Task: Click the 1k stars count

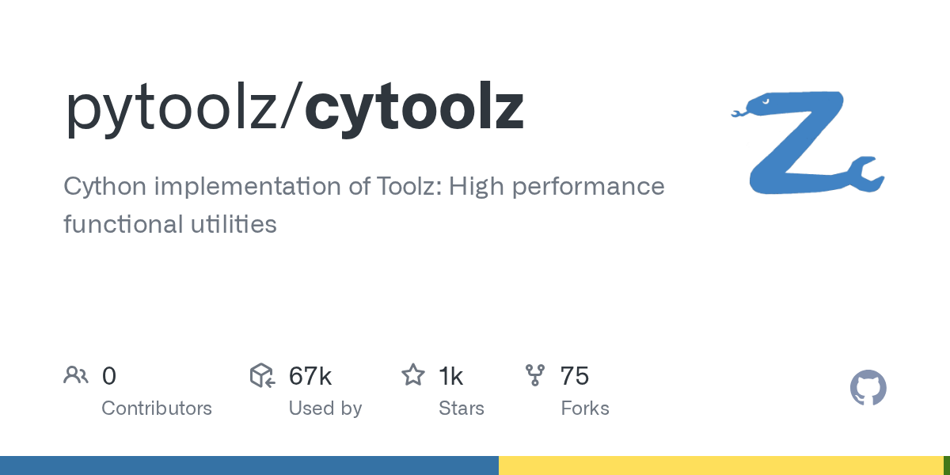Action: (450, 376)
